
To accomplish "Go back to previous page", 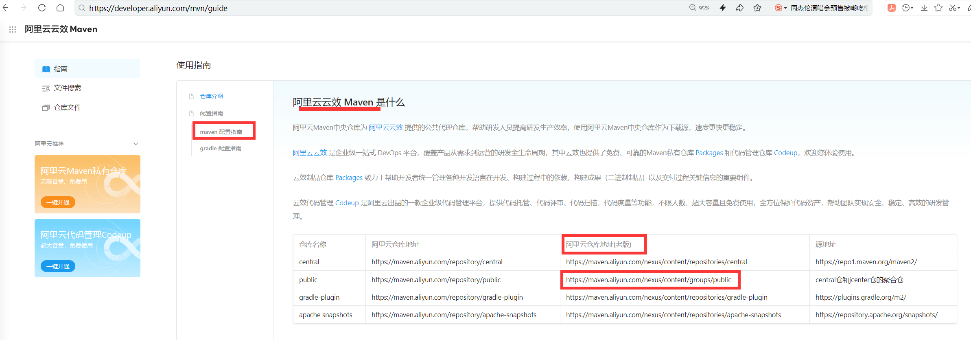I will [6, 8].
